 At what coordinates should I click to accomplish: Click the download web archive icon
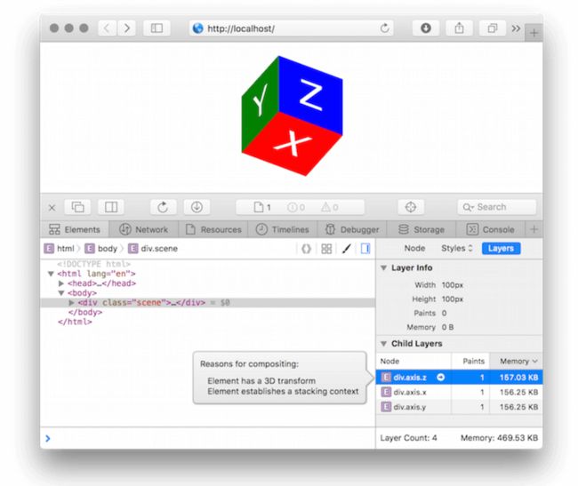coord(197,207)
